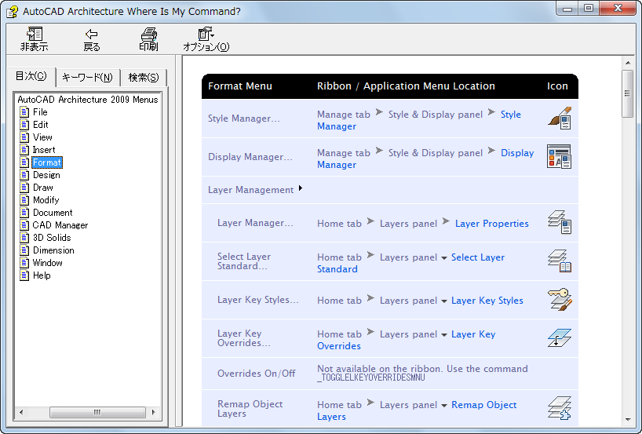Click the Style Manager... menu name cell

point(243,119)
